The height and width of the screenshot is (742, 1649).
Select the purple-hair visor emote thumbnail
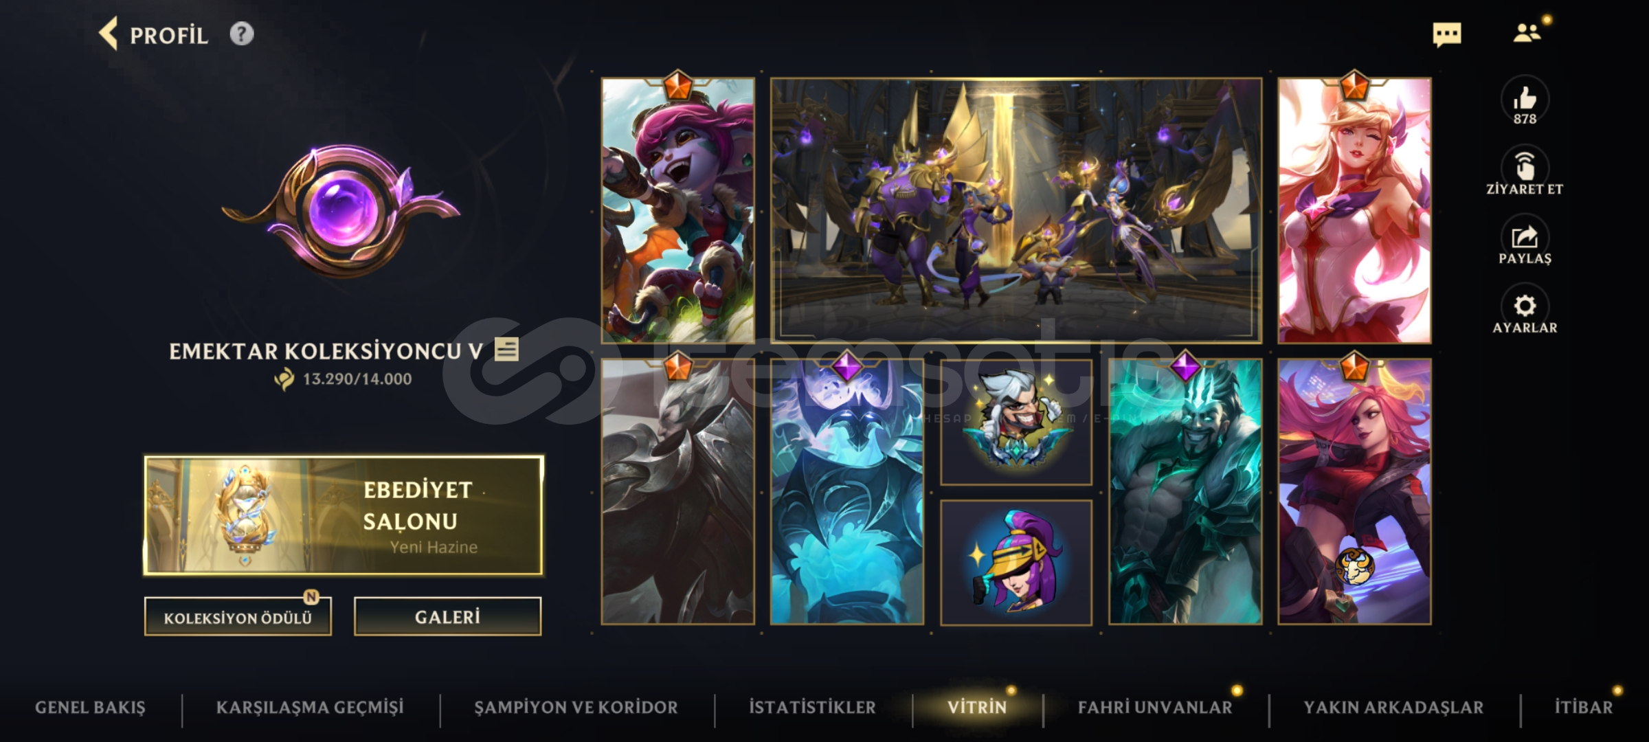(1016, 563)
